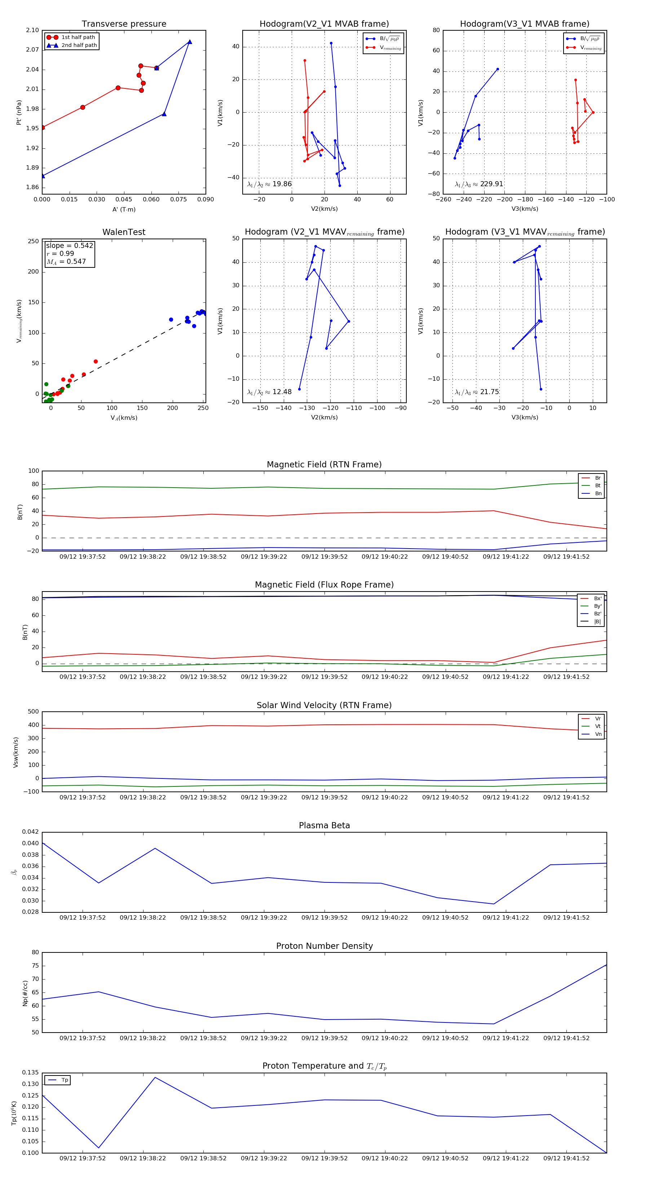The height and width of the screenshot is (1191, 649).
Task: Click the 'Vsw(km/s)' y-axis label
Action: (16, 752)
